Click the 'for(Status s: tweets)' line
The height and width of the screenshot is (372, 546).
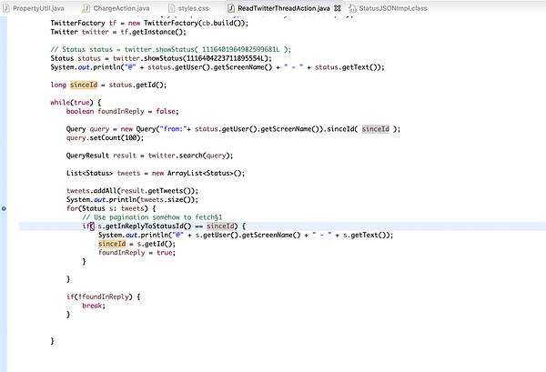pos(111,208)
